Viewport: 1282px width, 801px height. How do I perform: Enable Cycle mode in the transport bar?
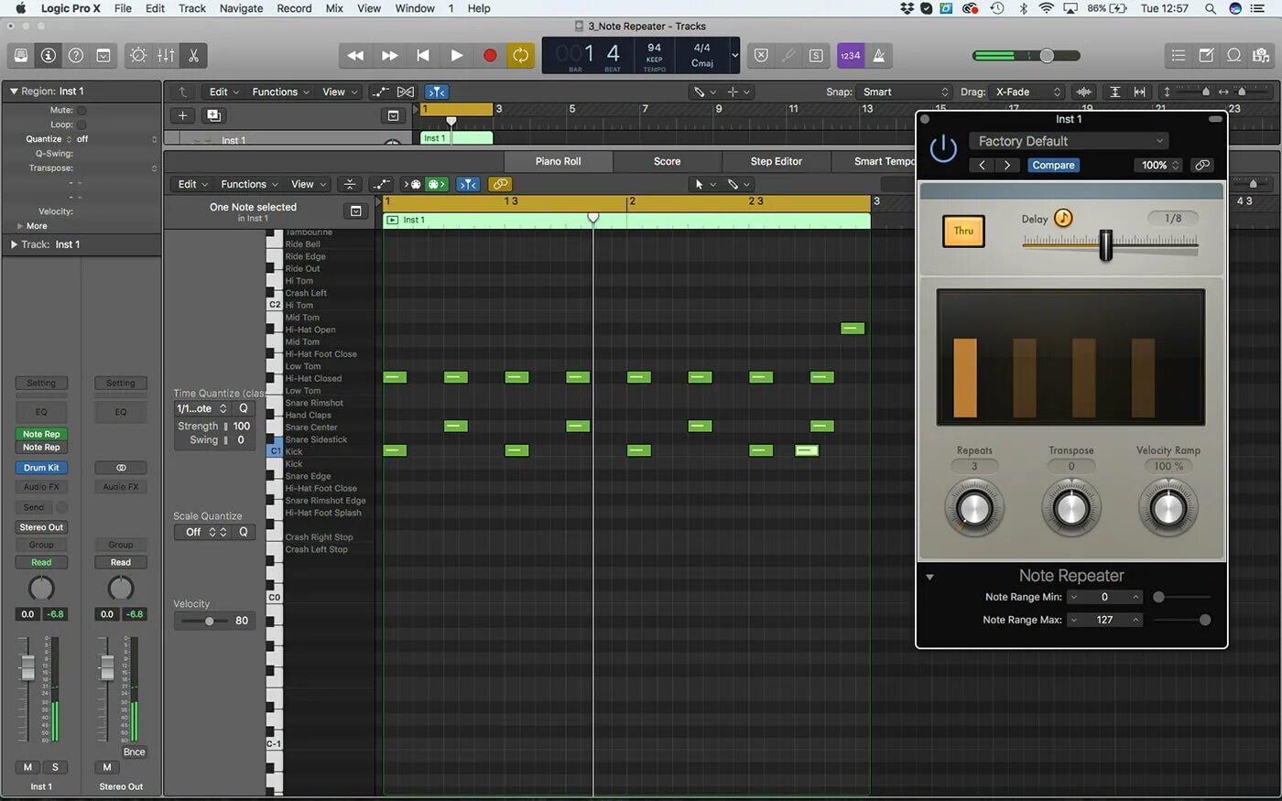(x=521, y=55)
